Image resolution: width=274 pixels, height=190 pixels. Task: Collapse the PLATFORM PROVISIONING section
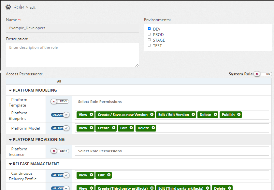(x=10, y=140)
